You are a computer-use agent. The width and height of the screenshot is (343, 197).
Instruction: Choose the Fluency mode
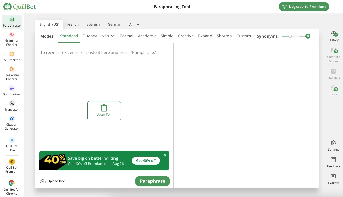pos(90,36)
